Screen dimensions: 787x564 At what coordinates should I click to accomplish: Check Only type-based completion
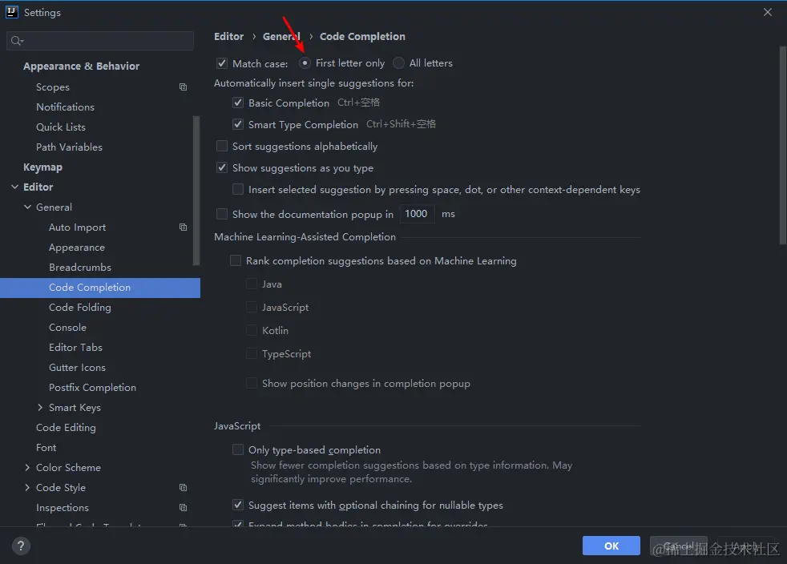pyautogui.click(x=238, y=449)
